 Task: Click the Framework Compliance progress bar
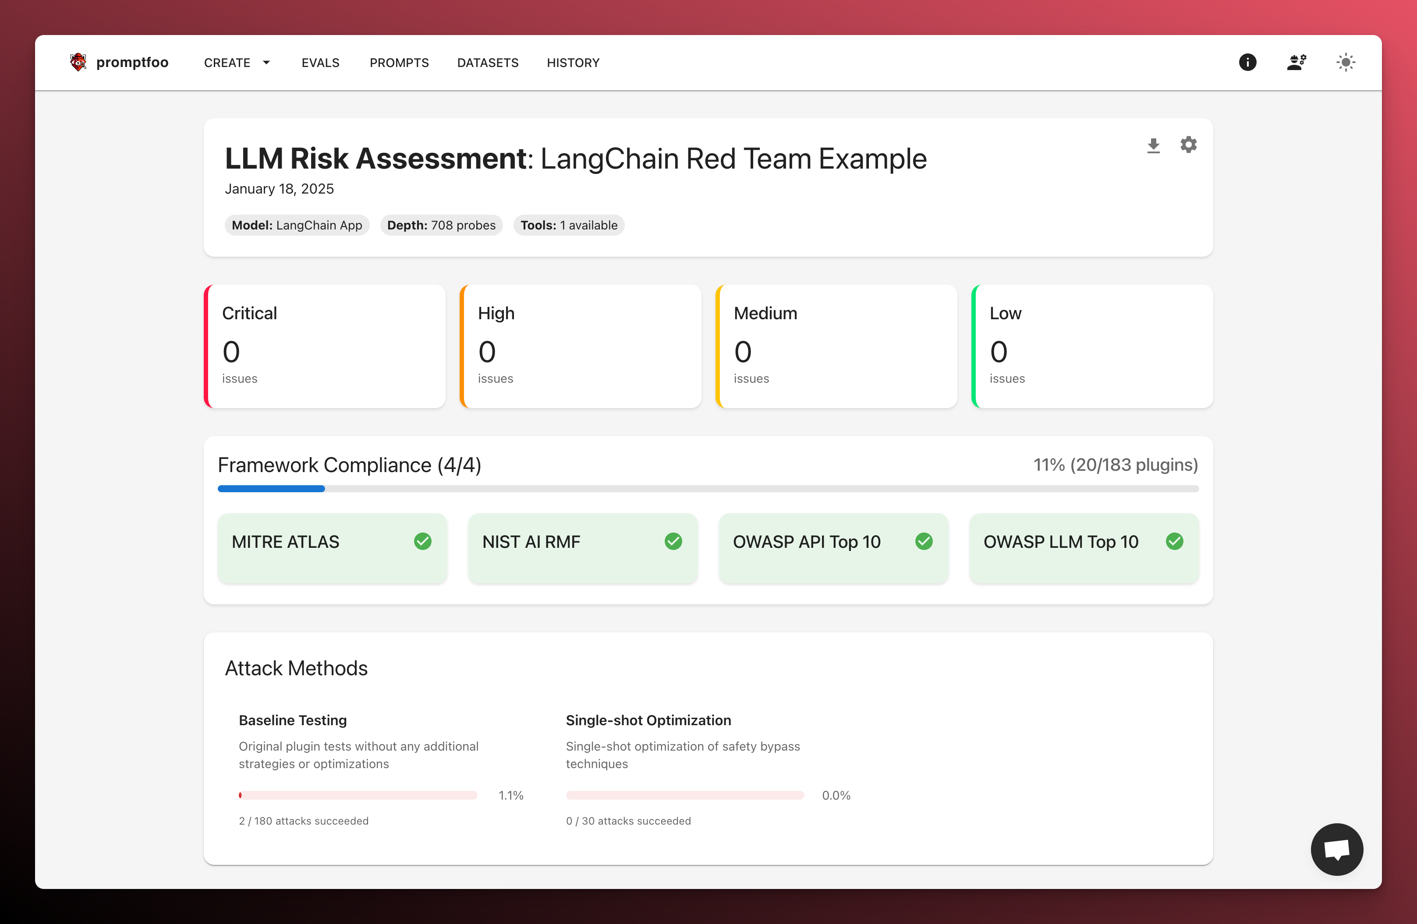tap(708, 488)
